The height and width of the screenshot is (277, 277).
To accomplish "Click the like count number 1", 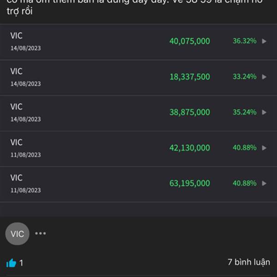I will coord(21,263).
